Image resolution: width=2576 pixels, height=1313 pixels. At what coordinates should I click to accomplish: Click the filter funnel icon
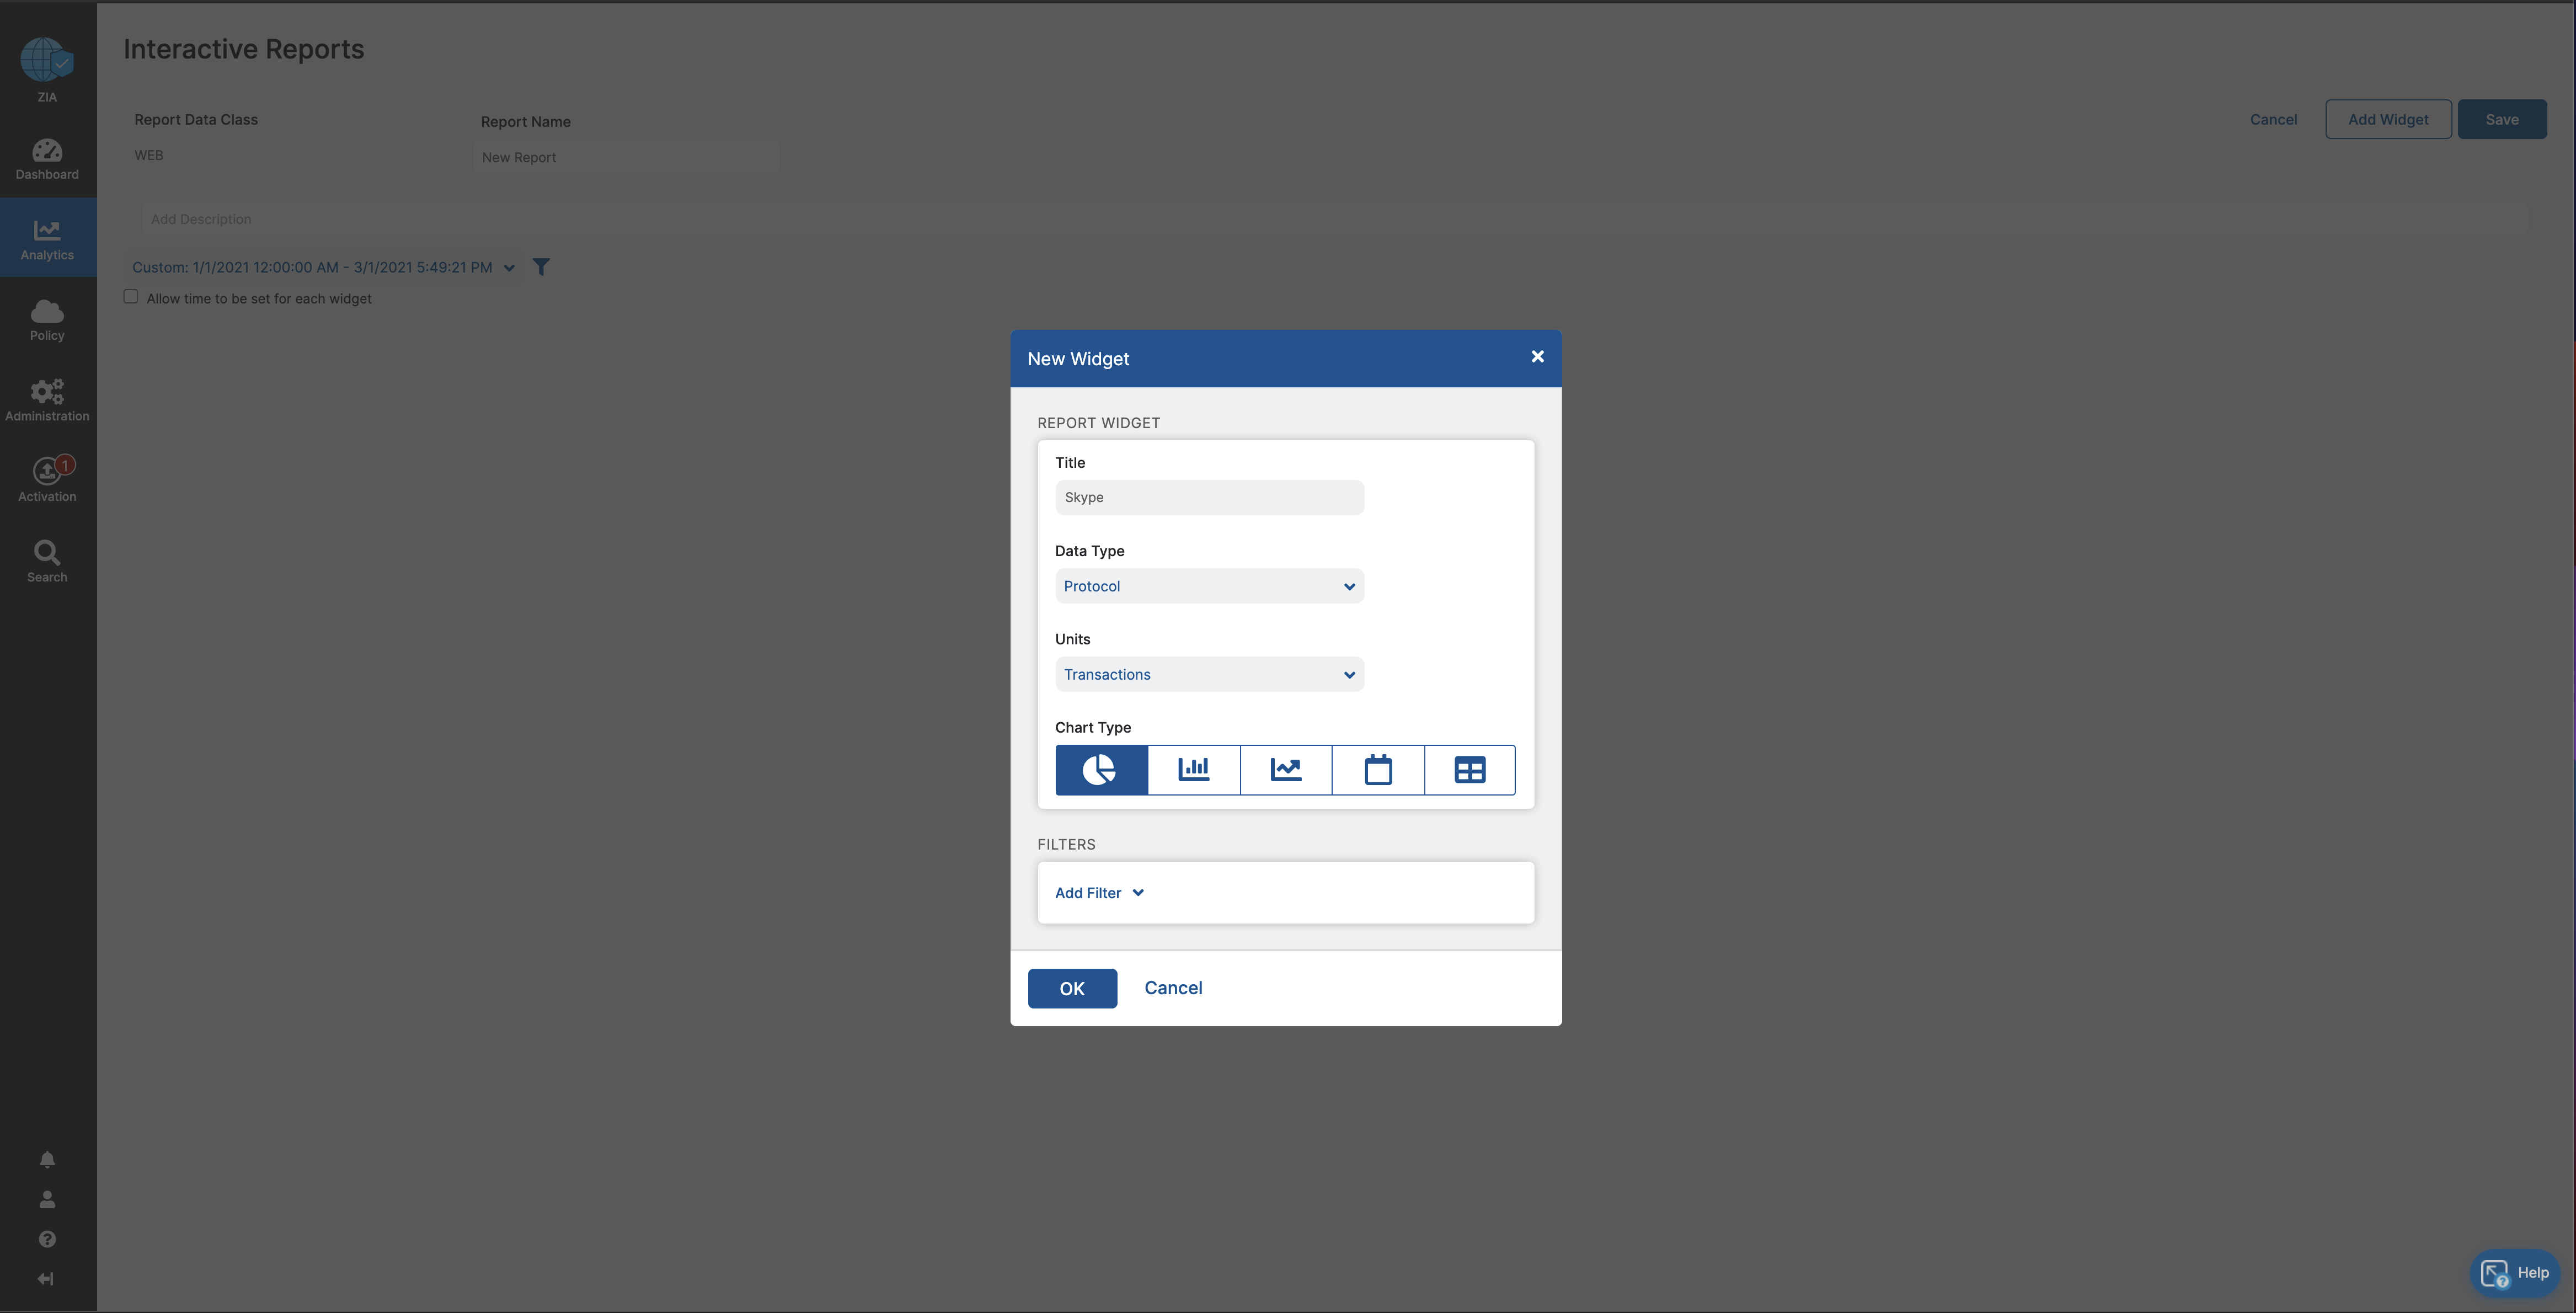pos(541,267)
